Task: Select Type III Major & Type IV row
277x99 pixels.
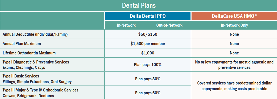Action: click(40, 93)
